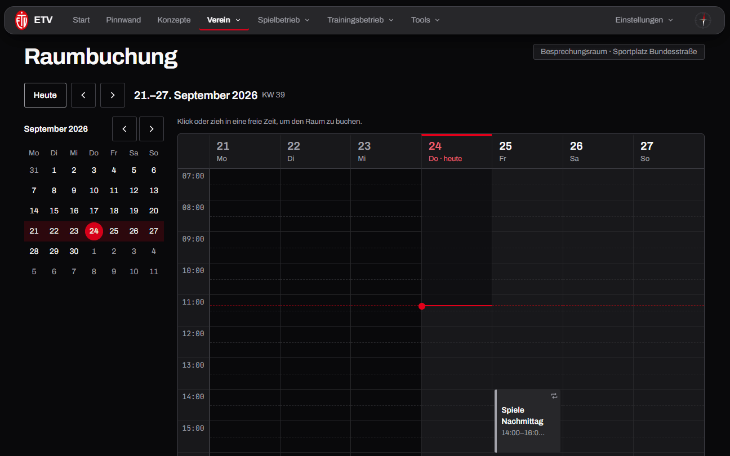Select September 24 in the mini calendar
Viewport: 730px width, 456px height.
pyautogui.click(x=94, y=231)
